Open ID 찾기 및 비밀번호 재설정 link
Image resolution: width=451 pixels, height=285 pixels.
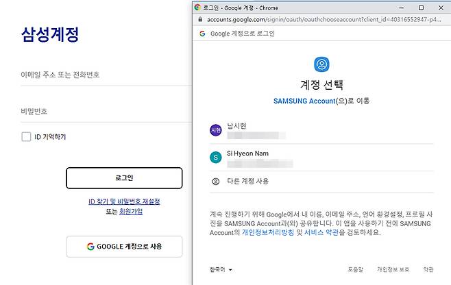pyautogui.click(x=124, y=201)
